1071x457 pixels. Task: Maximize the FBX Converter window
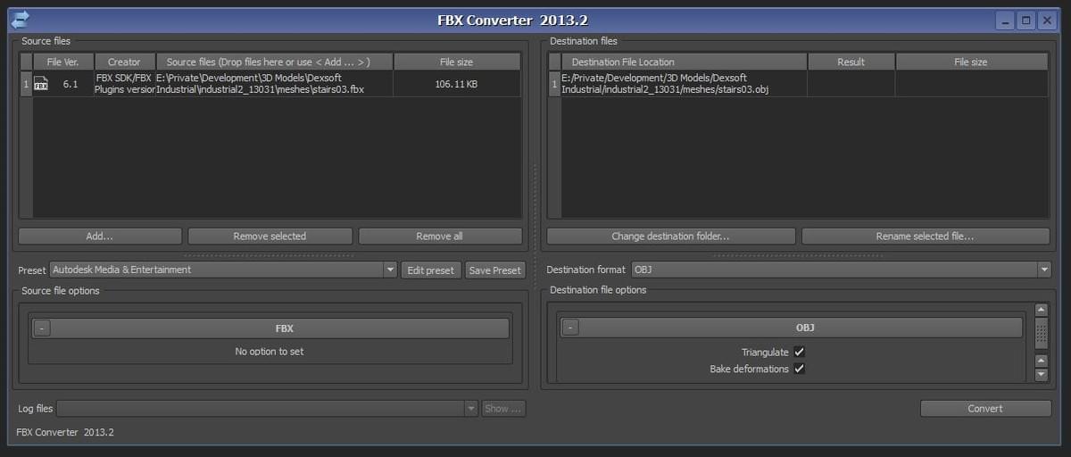(x=1025, y=21)
